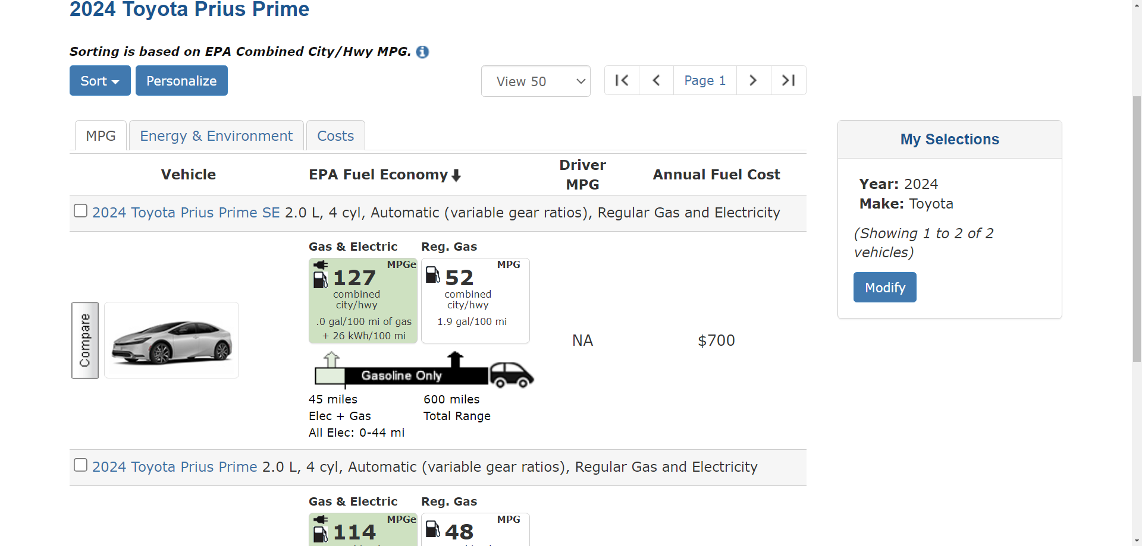Click the My Selections panel heading
Screen dimensions: 1142x546
(950, 140)
